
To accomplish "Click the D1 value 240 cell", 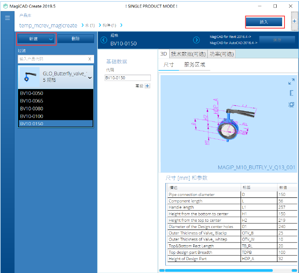I will [x=287, y=226].
